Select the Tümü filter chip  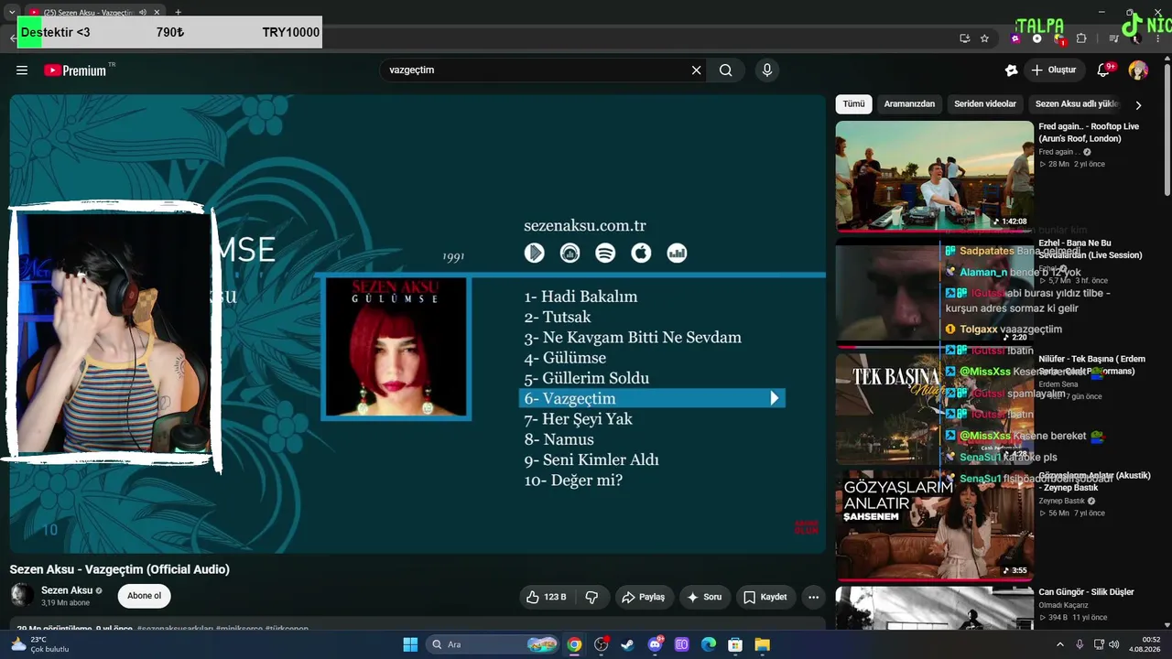(853, 104)
